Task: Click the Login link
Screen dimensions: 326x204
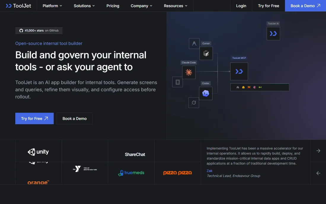Action: coord(241,6)
